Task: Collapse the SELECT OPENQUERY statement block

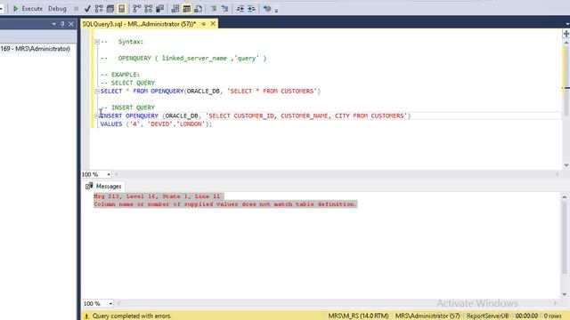Action: (97, 91)
